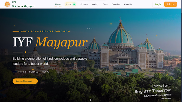Click the IYF circular logo icon
The image size is (182, 102).
click(7, 4)
